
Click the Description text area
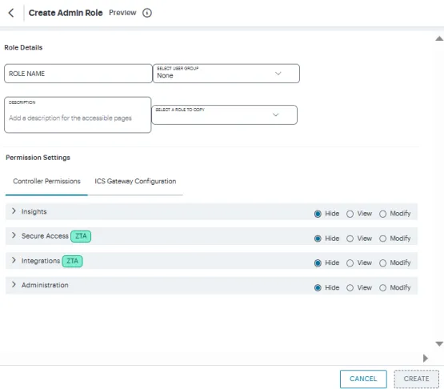(x=78, y=114)
